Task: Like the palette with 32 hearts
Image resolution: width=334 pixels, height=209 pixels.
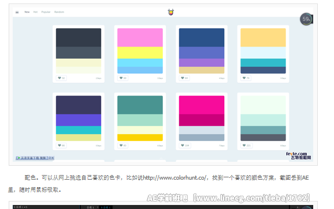Action: [x=61, y=78]
